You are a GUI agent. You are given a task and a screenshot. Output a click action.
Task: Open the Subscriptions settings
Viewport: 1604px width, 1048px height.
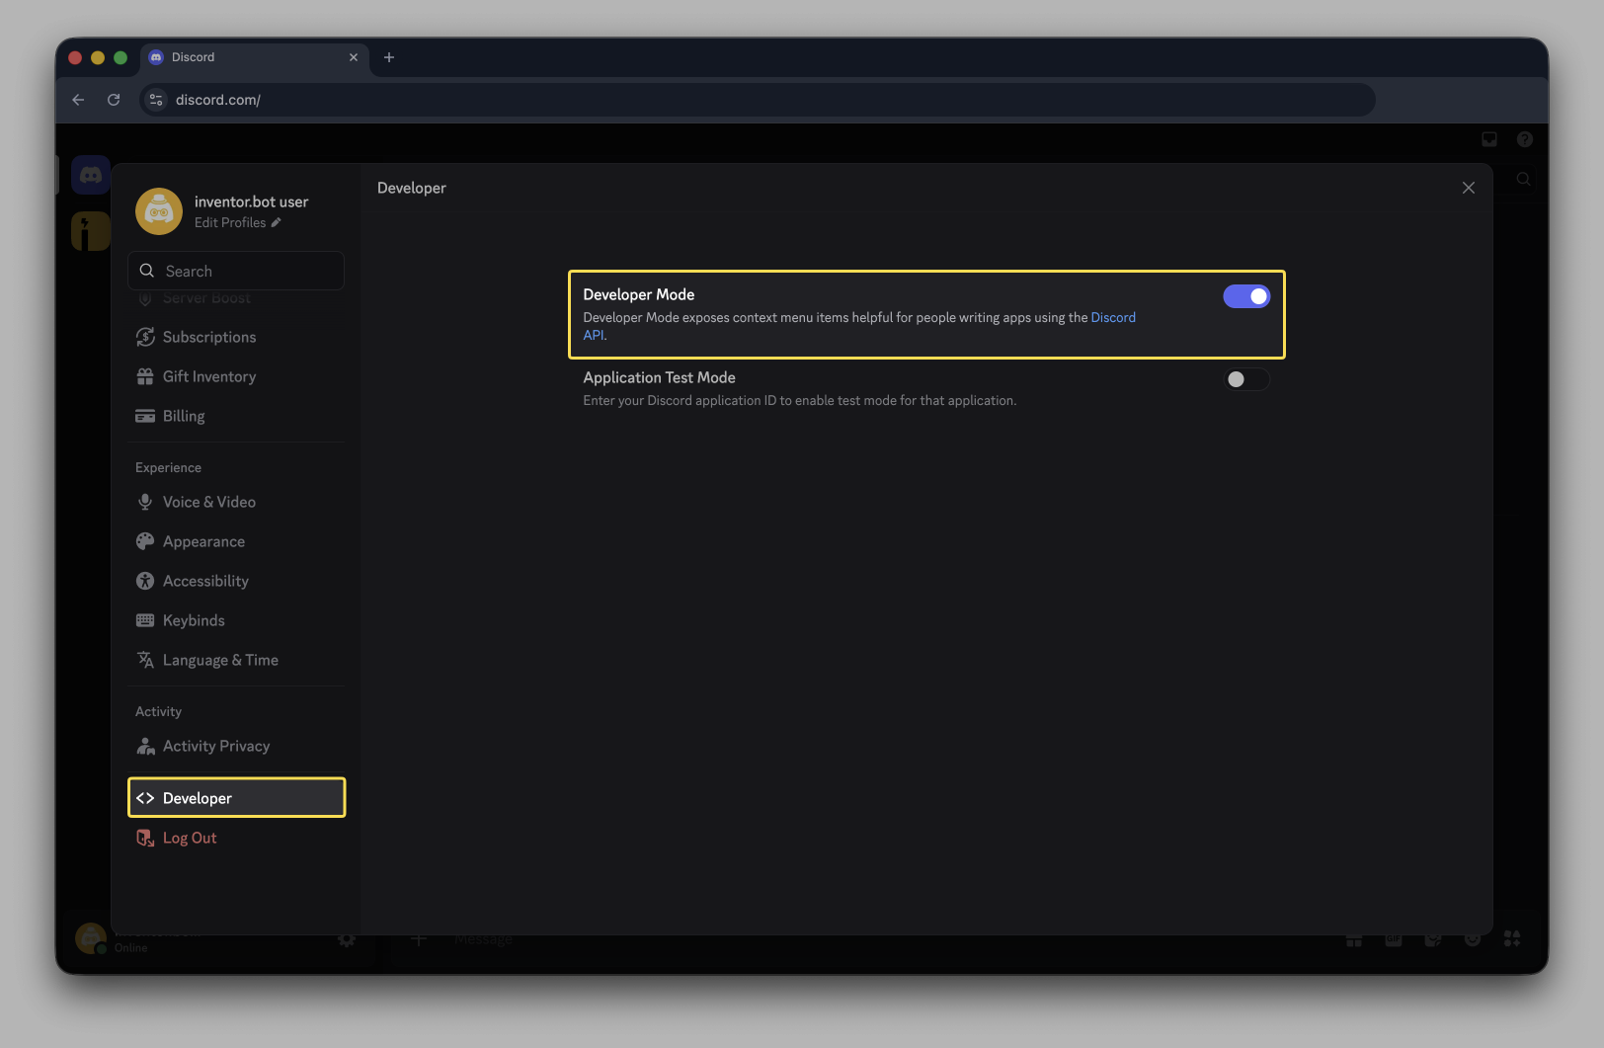pos(236,337)
